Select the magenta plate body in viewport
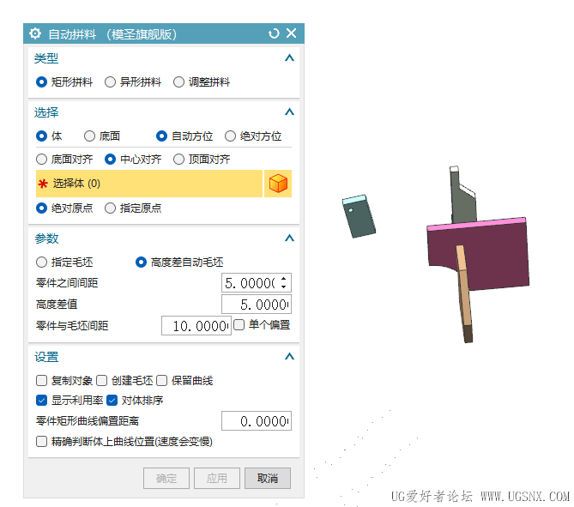574x507 pixels. 491,257
